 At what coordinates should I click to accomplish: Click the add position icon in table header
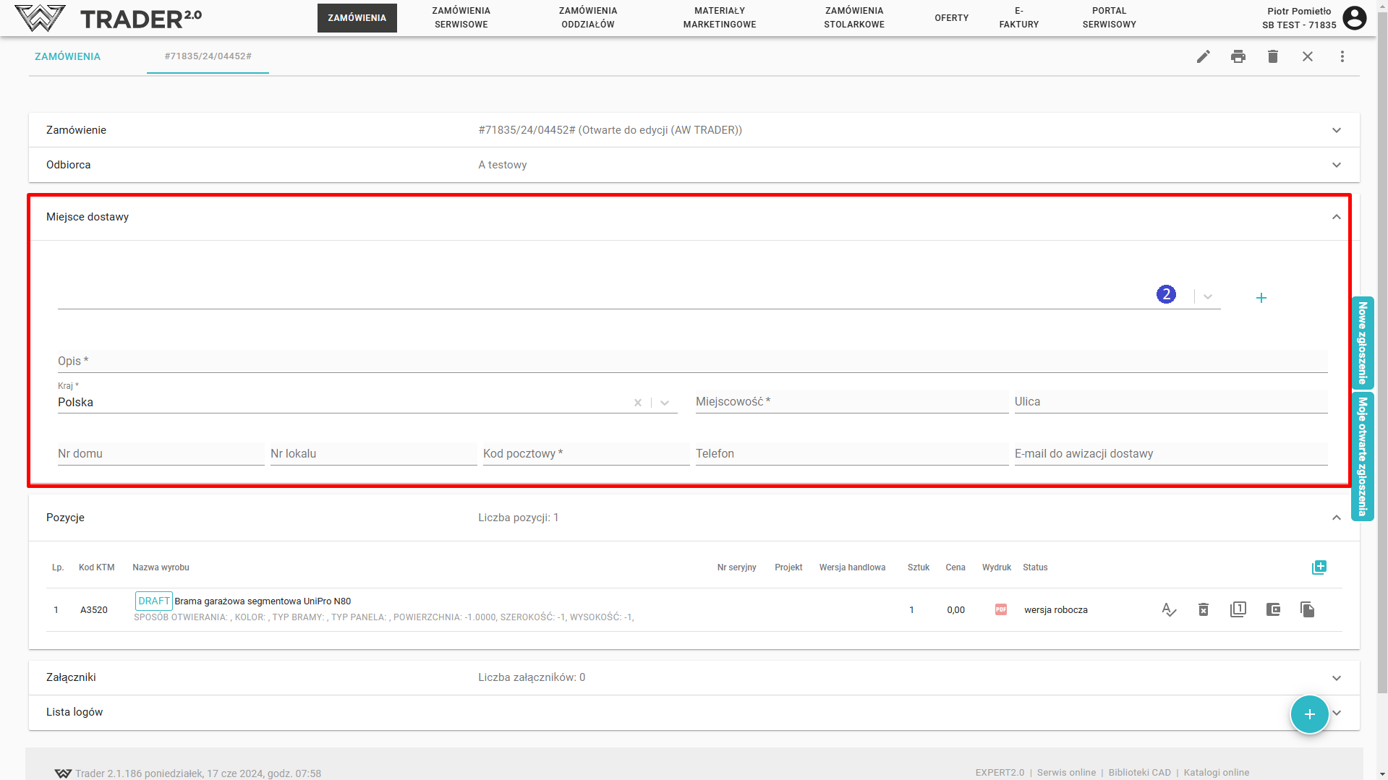pyautogui.click(x=1319, y=567)
